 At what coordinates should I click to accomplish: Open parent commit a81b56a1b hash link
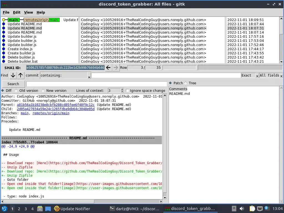[x=55, y=105]
